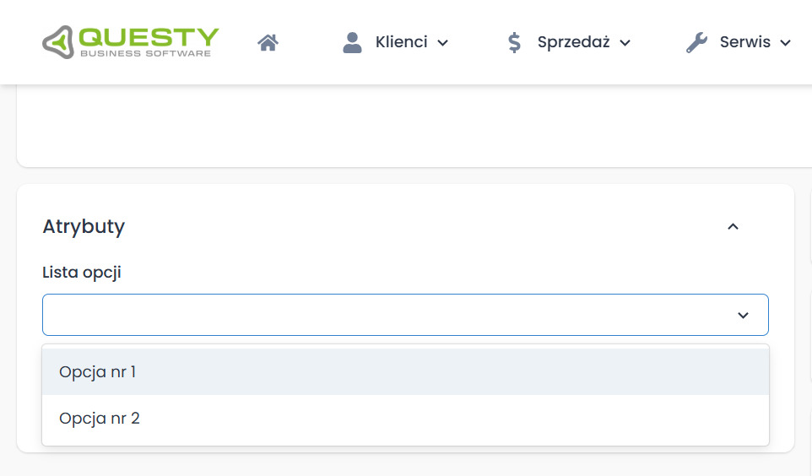Expand the Klienci menu chevron

click(x=443, y=43)
